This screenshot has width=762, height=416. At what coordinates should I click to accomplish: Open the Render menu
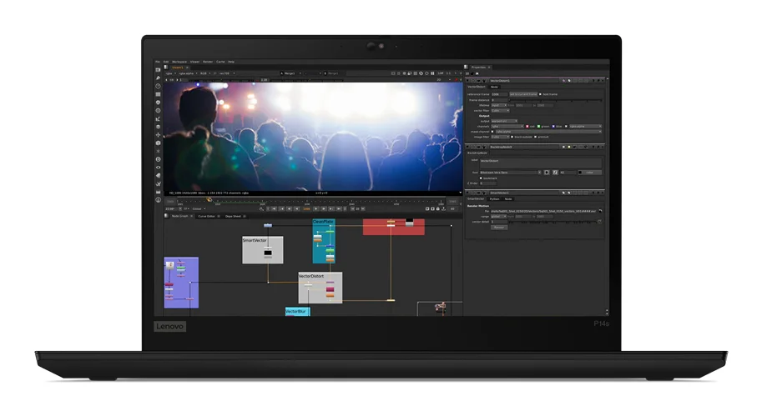(x=208, y=62)
